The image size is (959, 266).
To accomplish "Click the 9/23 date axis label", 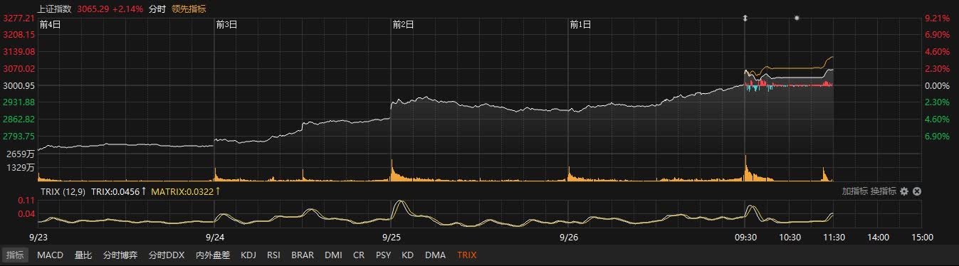I will click(38, 237).
